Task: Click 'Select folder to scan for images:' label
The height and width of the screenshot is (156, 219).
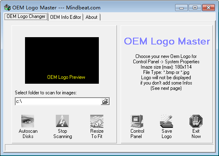Action: tap(46, 93)
